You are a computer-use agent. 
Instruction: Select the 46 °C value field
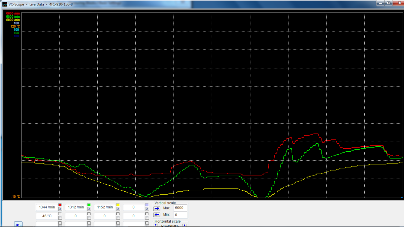47,216
